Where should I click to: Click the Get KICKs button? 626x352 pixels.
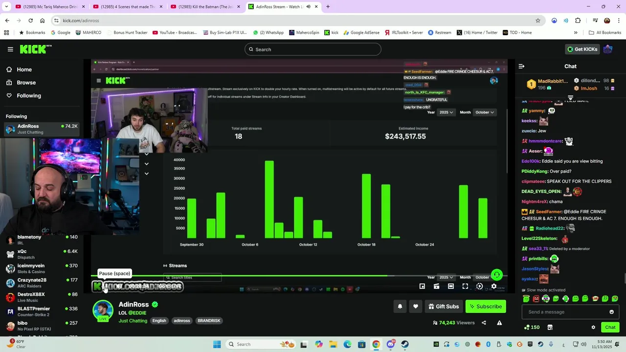click(582, 49)
